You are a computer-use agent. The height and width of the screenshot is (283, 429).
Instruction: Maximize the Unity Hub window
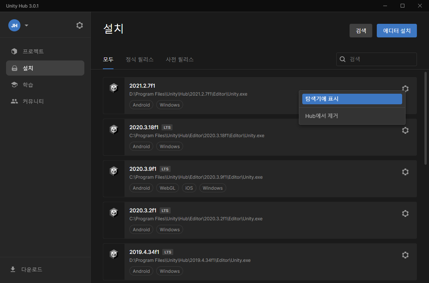(x=403, y=6)
